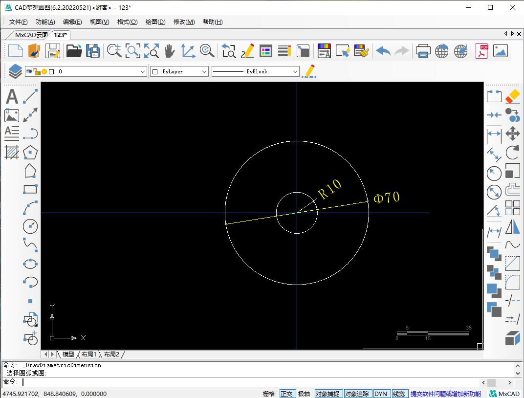Activate the Pan hand tool
Viewport: 524px width, 398px height.
[169, 51]
